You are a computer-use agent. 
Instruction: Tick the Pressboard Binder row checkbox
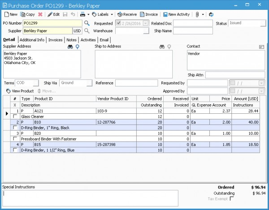[15, 139]
